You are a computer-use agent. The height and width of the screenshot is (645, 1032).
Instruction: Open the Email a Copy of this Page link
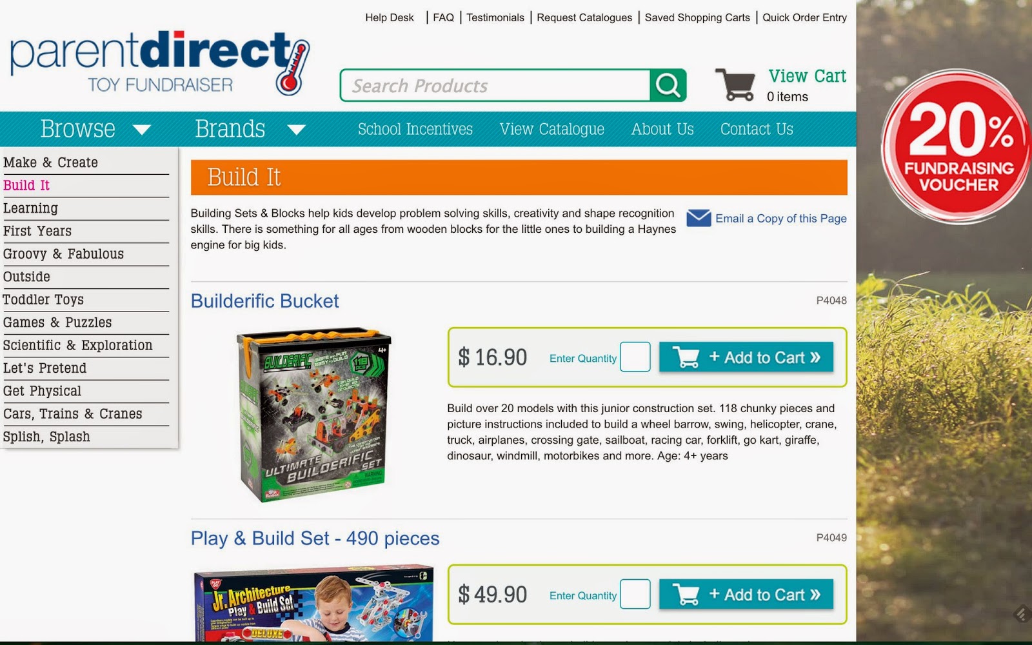point(781,219)
